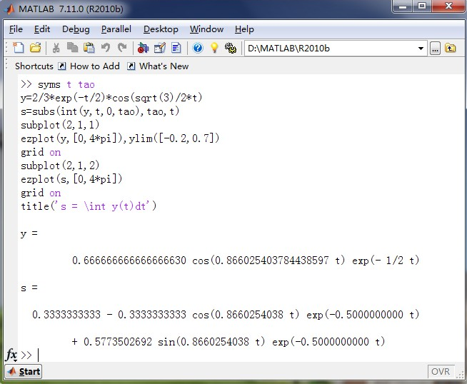Open the Desktop menu

[161, 29]
